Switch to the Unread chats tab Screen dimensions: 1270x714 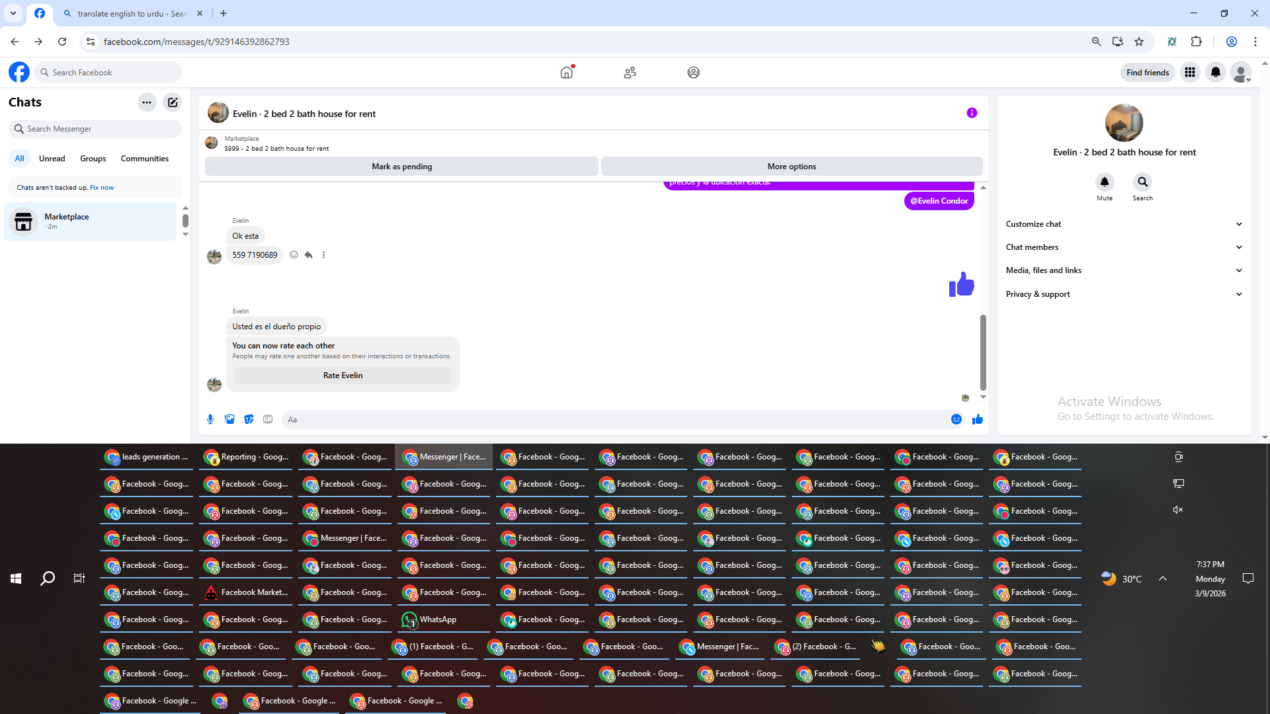52,159
